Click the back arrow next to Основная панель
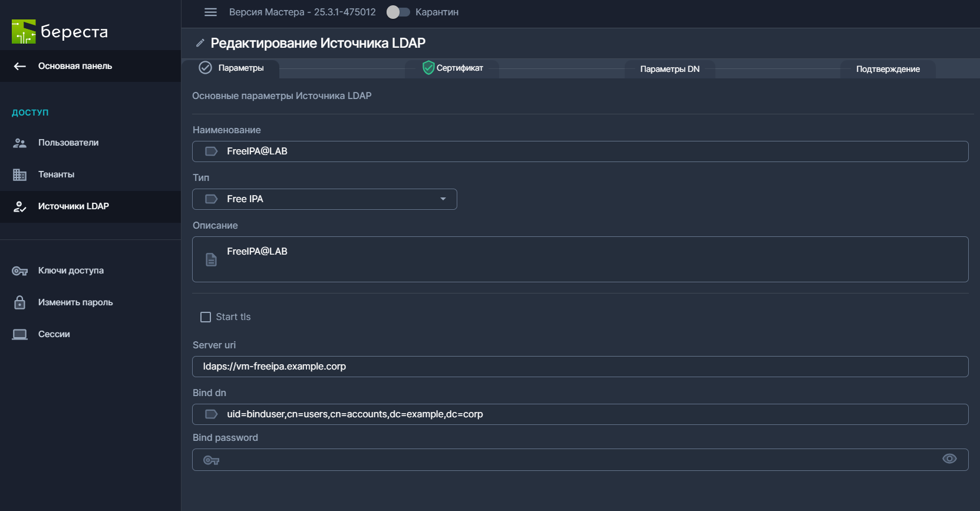980x511 pixels. point(20,67)
